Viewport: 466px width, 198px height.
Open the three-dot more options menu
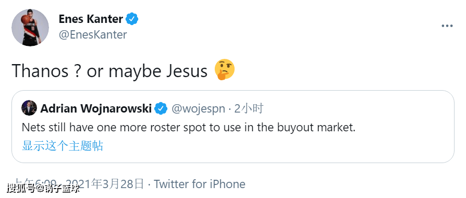pos(447,26)
